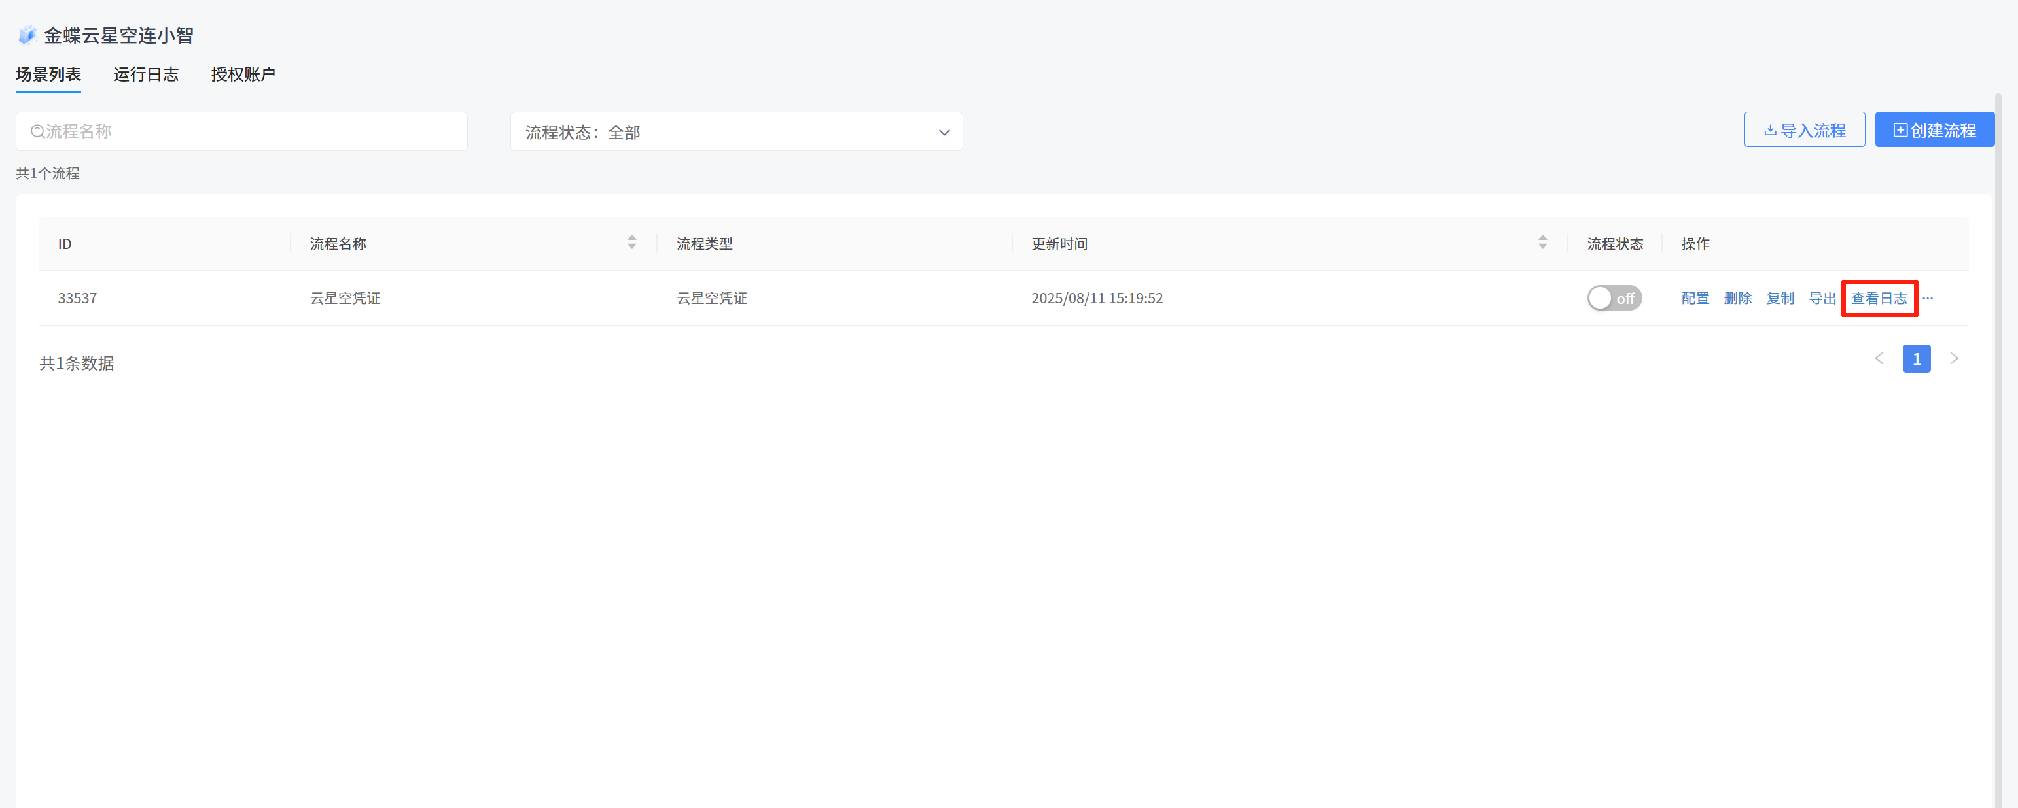Open the 授权账户 tab
The height and width of the screenshot is (808, 2018).
pyautogui.click(x=243, y=75)
